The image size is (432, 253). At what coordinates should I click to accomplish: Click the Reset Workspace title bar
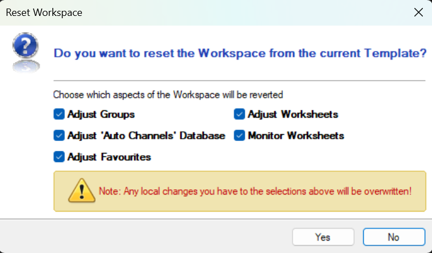[x=171, y=13]
